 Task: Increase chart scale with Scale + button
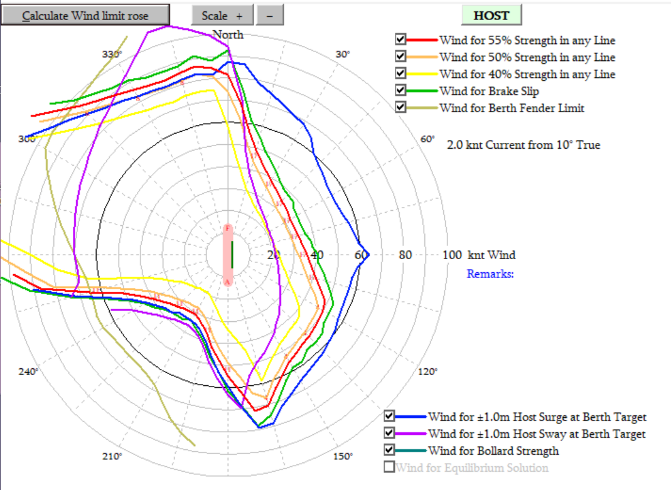pyautogui.click(x=223, y=15)
